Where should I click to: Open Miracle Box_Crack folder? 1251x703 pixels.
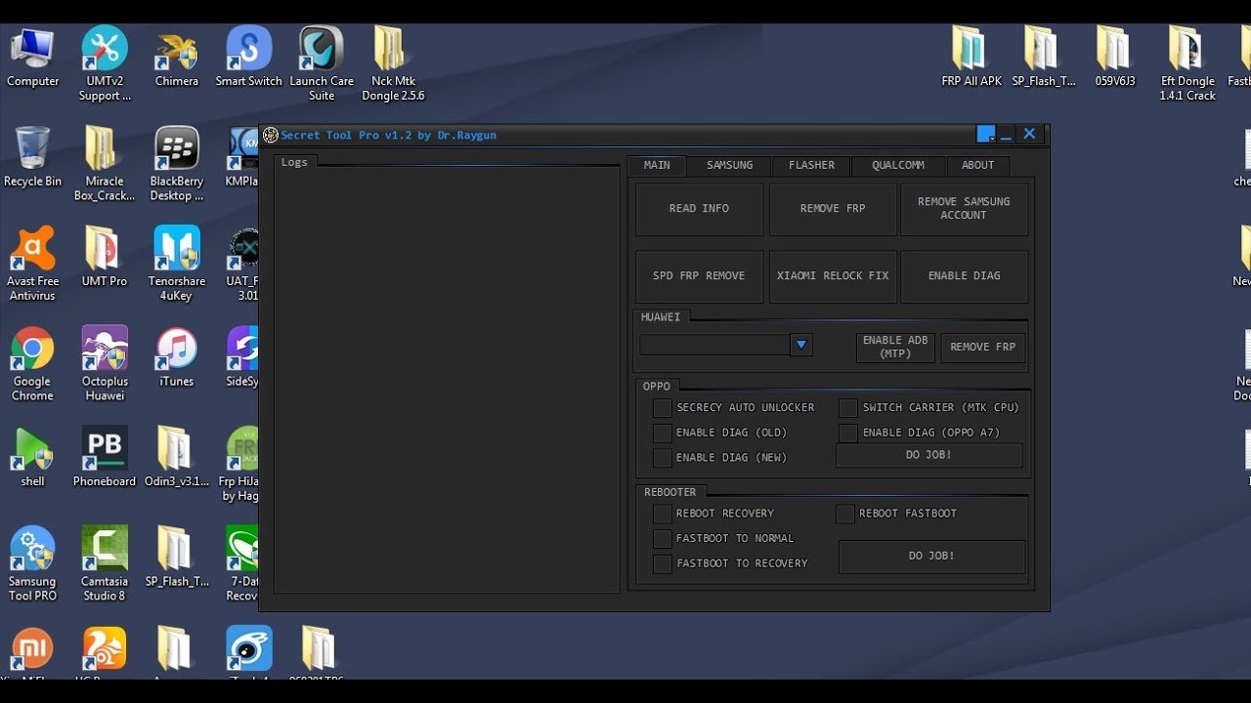click(105, 163)
